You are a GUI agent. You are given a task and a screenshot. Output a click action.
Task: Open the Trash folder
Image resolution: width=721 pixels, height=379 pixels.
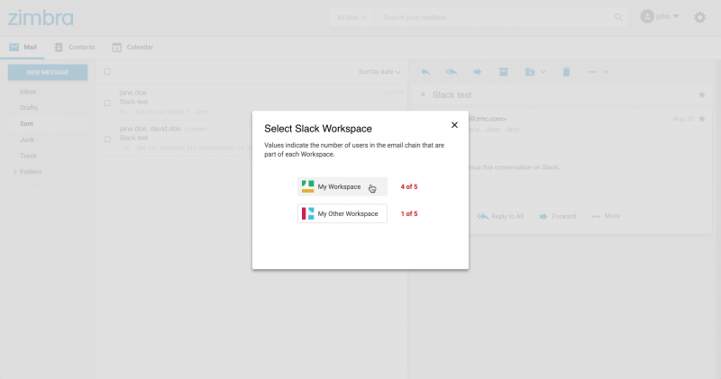tap(28, 157)
